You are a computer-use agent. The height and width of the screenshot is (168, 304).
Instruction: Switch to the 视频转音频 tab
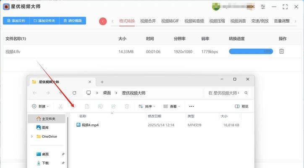(194, 21)
